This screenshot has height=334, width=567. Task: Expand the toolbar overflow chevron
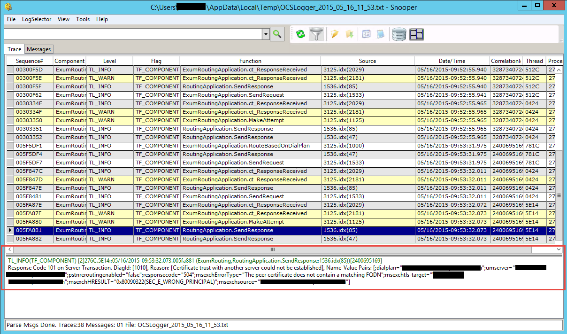561,40
